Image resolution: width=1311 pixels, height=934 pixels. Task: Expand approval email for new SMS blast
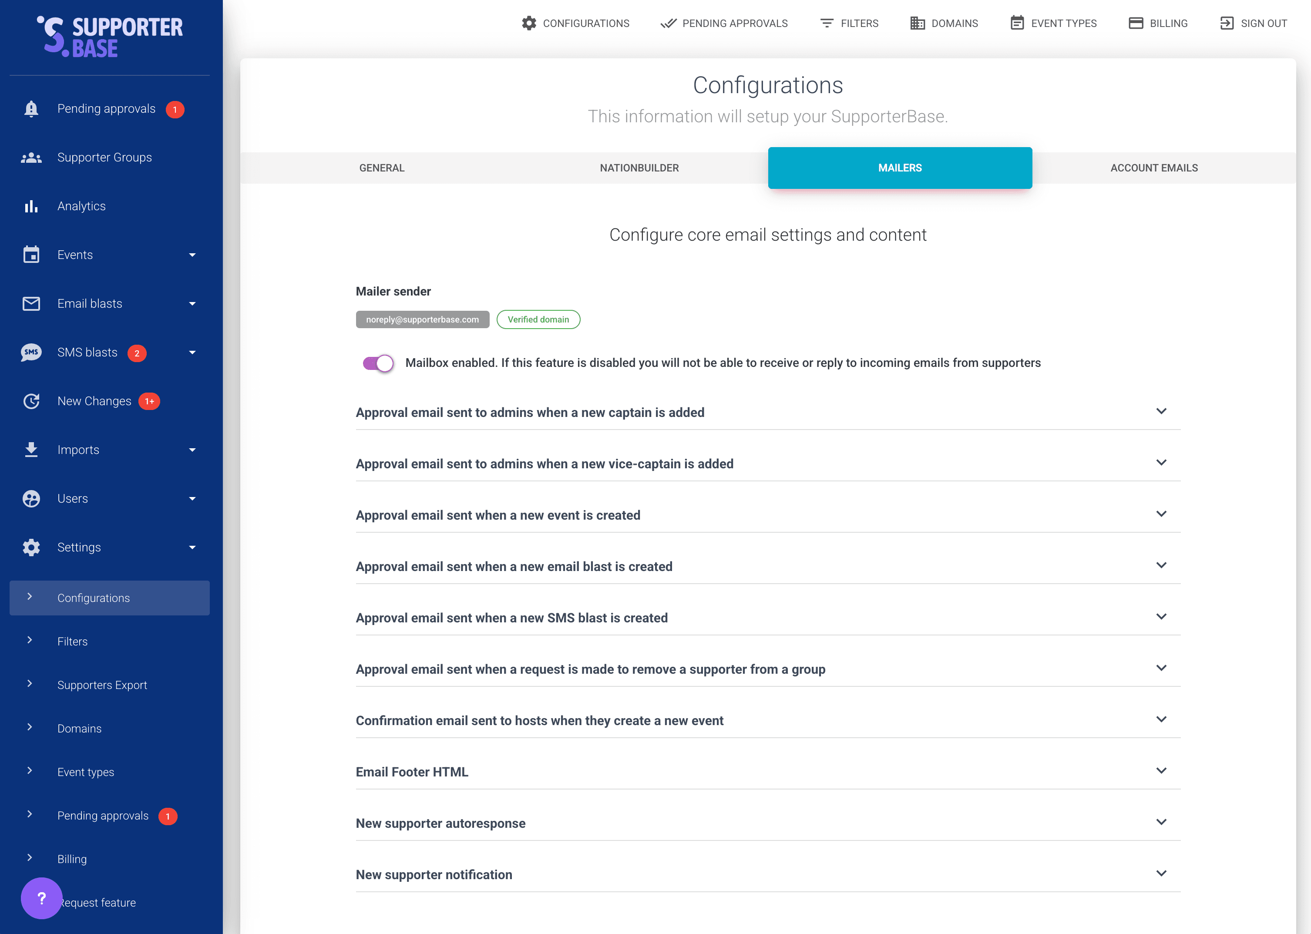pos(1161,617)
